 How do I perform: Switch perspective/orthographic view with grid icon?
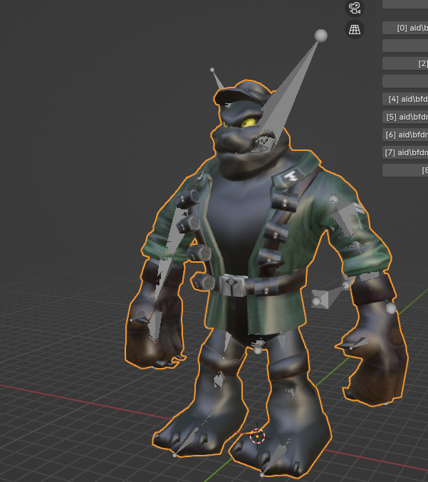point(355,29)
